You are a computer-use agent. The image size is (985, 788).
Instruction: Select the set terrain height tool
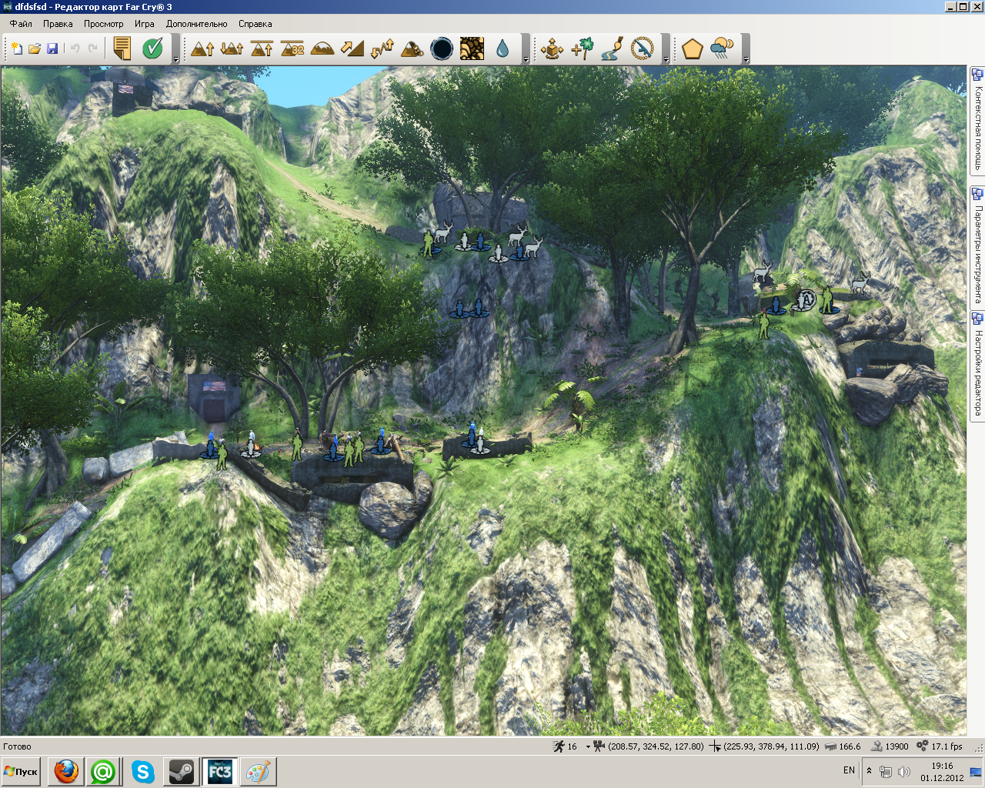[x=262, y=48]
